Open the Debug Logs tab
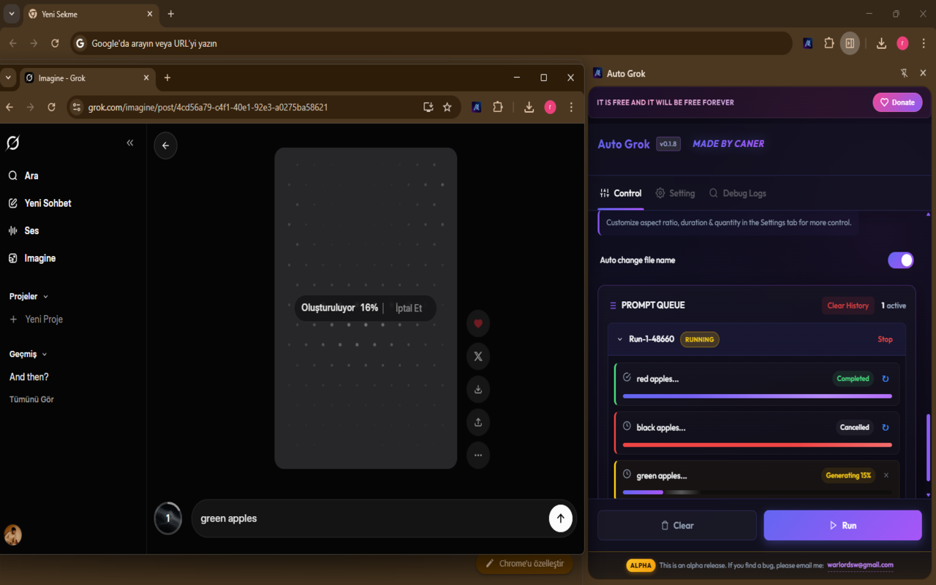936x585 pixels. 737,193
